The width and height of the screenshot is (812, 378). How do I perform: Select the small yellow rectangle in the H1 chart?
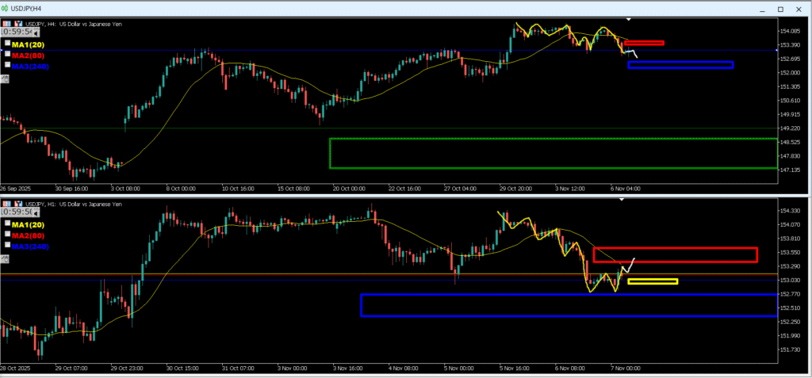click(x=652, y=279)
